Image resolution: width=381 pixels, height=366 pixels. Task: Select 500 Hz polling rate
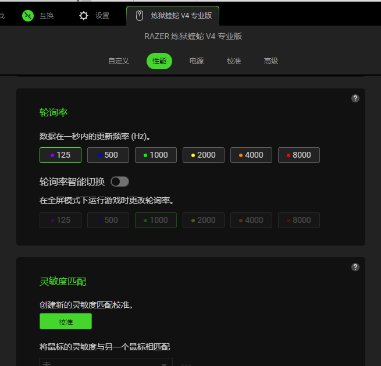tap(108, 155)
